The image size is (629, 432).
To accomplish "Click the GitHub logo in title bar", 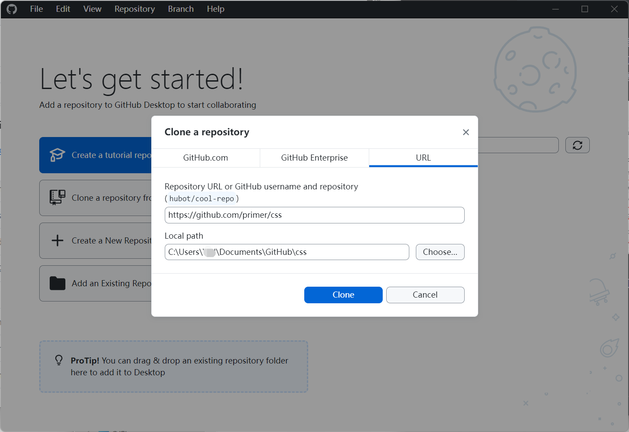I will [x=12, y=9].
